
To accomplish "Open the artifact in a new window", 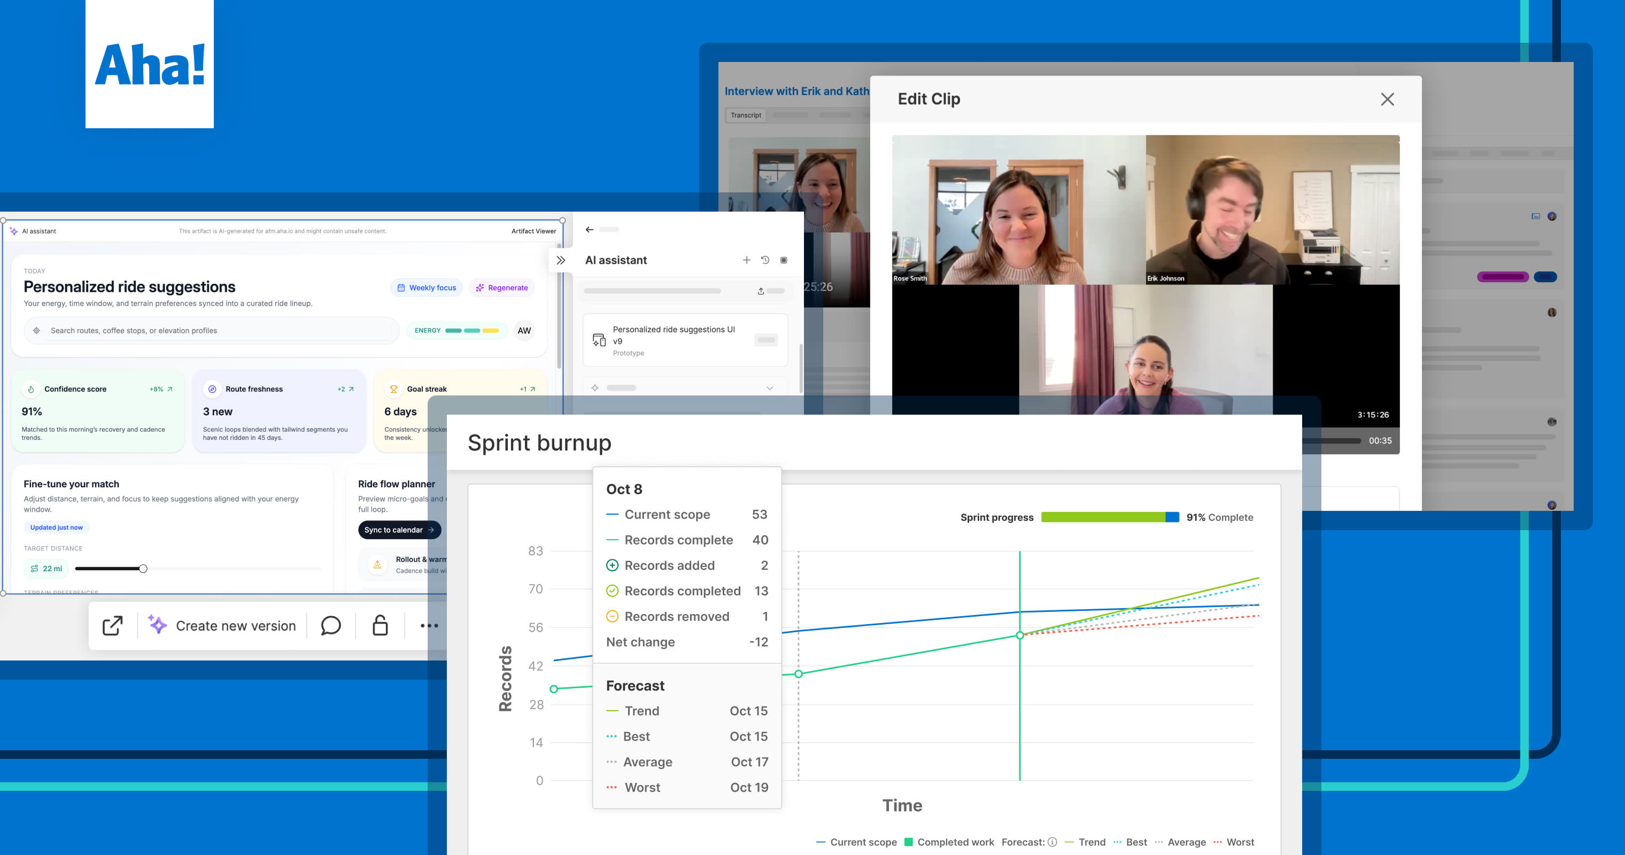I will [x=112, y=625].
